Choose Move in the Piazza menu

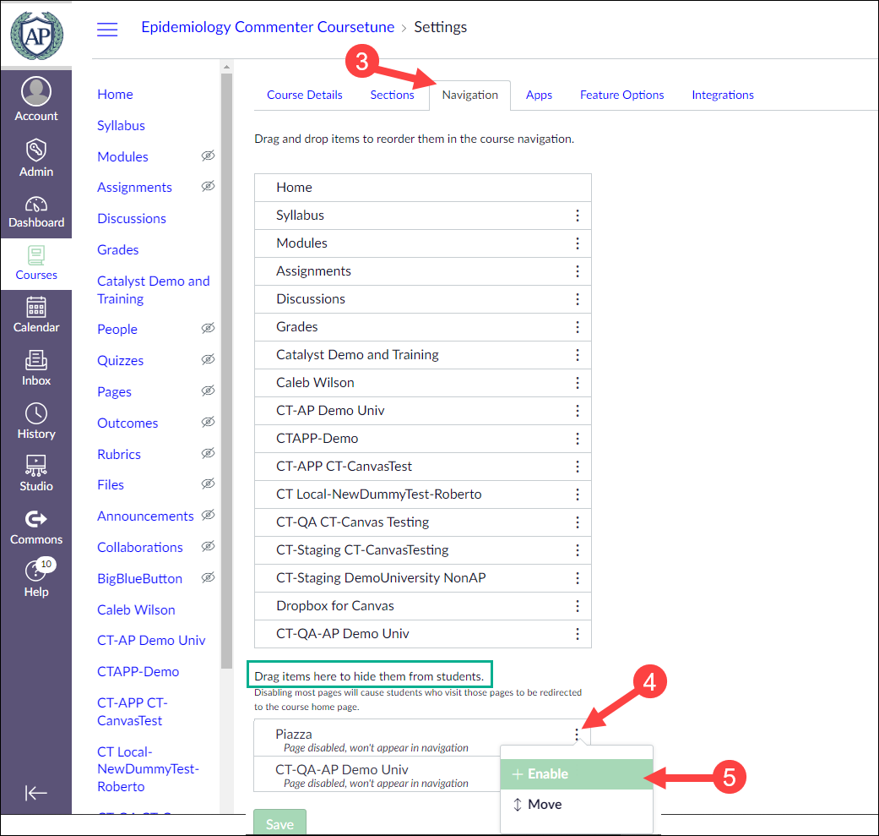577,804
